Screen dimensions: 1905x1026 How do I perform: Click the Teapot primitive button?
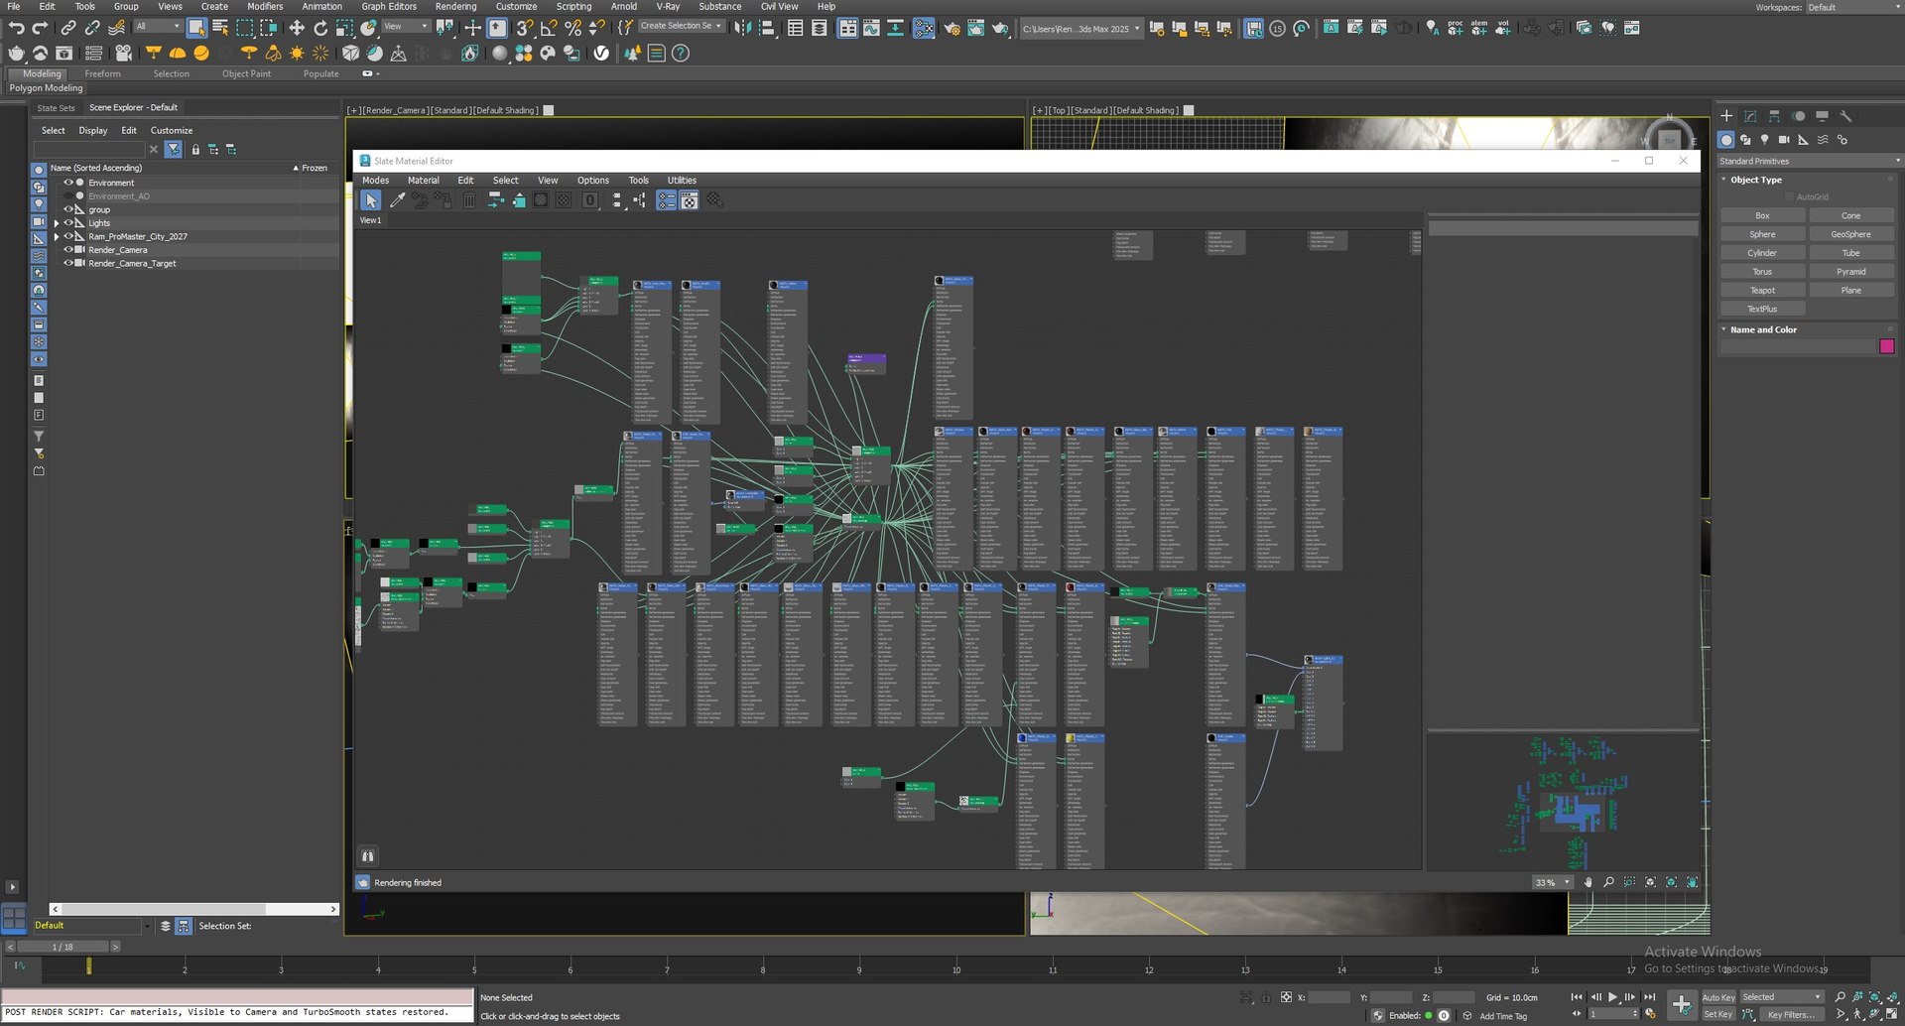pyautogui.click(x=1762, y=291)
